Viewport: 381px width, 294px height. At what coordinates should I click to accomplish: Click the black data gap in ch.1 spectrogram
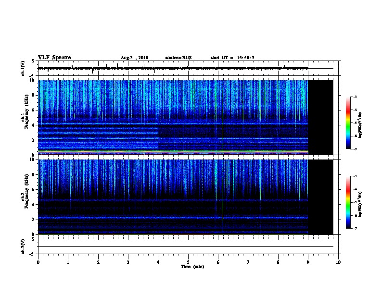click(x=320, y=117)
